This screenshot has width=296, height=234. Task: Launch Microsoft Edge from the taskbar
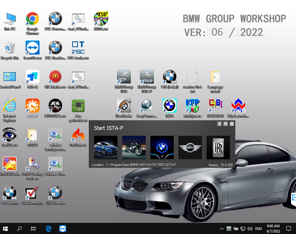pos(48,229)
